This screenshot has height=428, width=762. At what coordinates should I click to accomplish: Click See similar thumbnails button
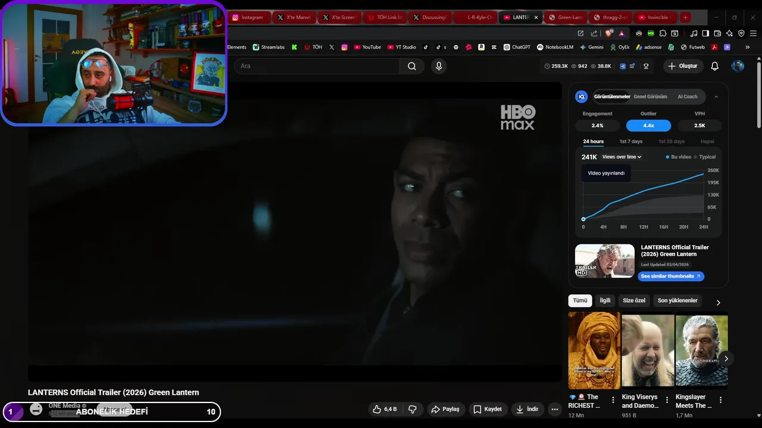(671, 276)
